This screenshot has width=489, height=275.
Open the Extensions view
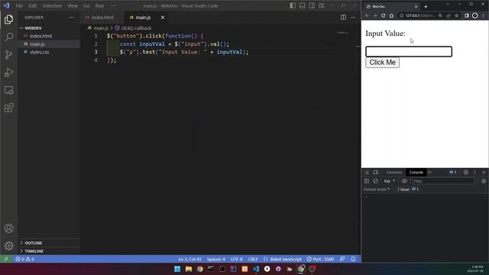point(8,108)
